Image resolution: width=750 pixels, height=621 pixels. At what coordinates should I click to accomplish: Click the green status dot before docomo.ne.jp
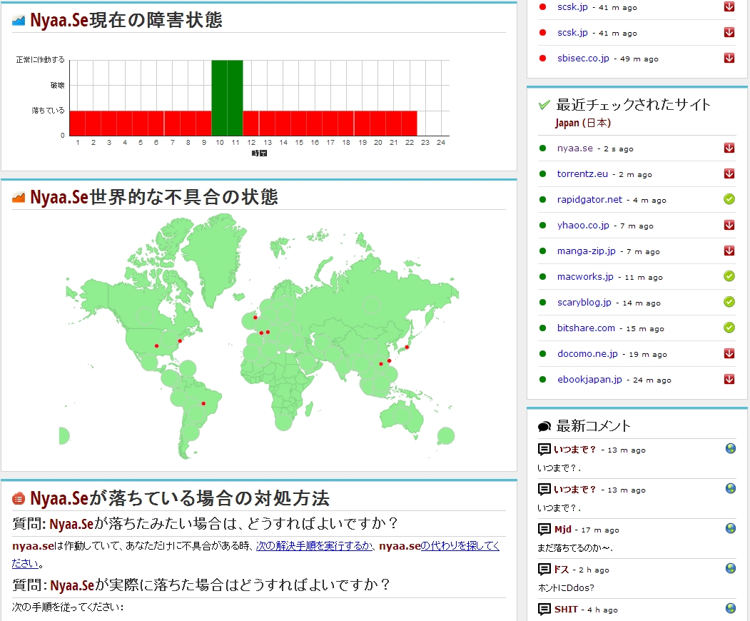click(542, 354)
